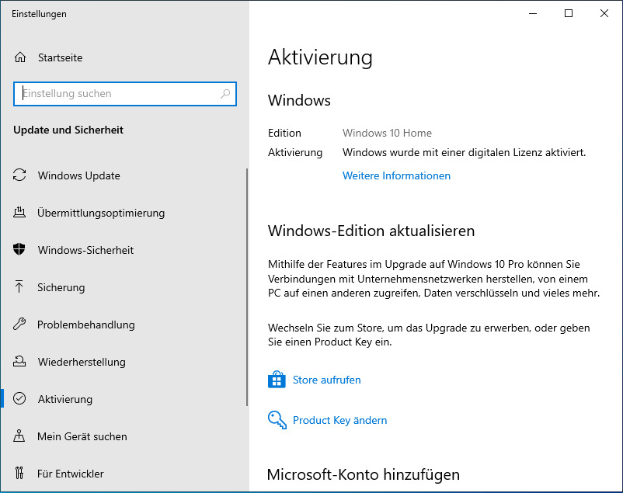Click the Store shopping bag icon

click(277, 380)
